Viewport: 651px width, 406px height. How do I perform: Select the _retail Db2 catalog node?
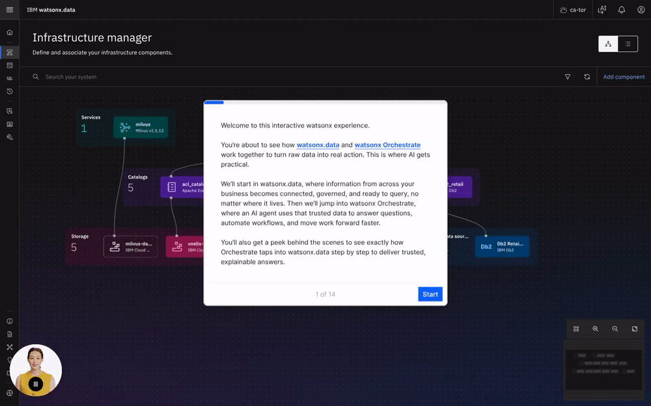pyautogui.click(x=460, y=187)
